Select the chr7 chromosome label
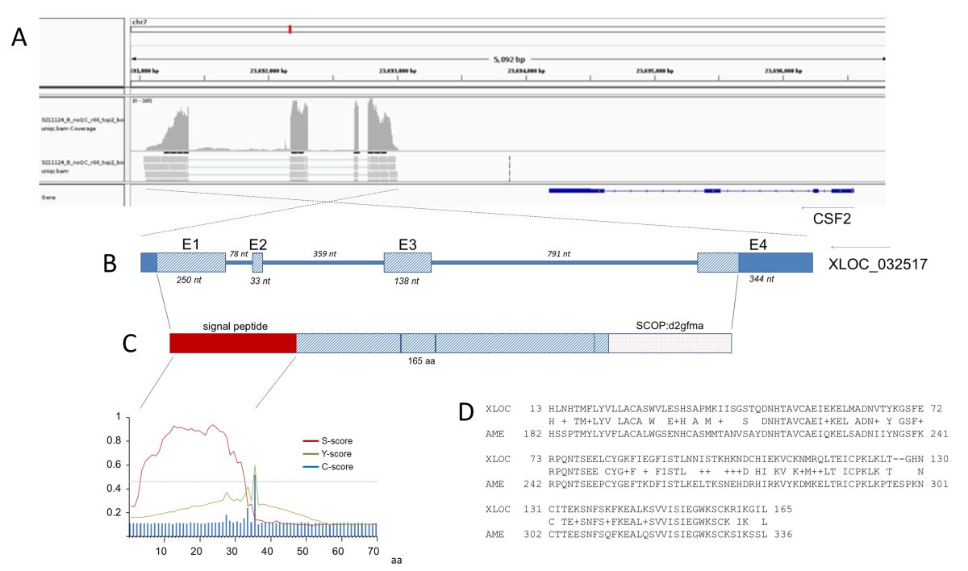Image resolution: width=968 pixels, height=571 pixels. click(x=140, y=23)
